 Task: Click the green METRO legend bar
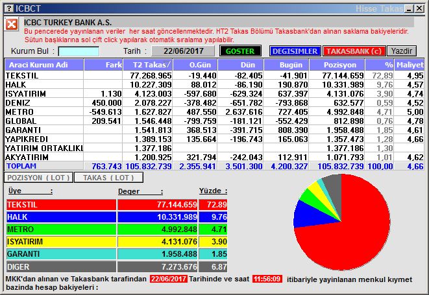(x=61, y=230)
